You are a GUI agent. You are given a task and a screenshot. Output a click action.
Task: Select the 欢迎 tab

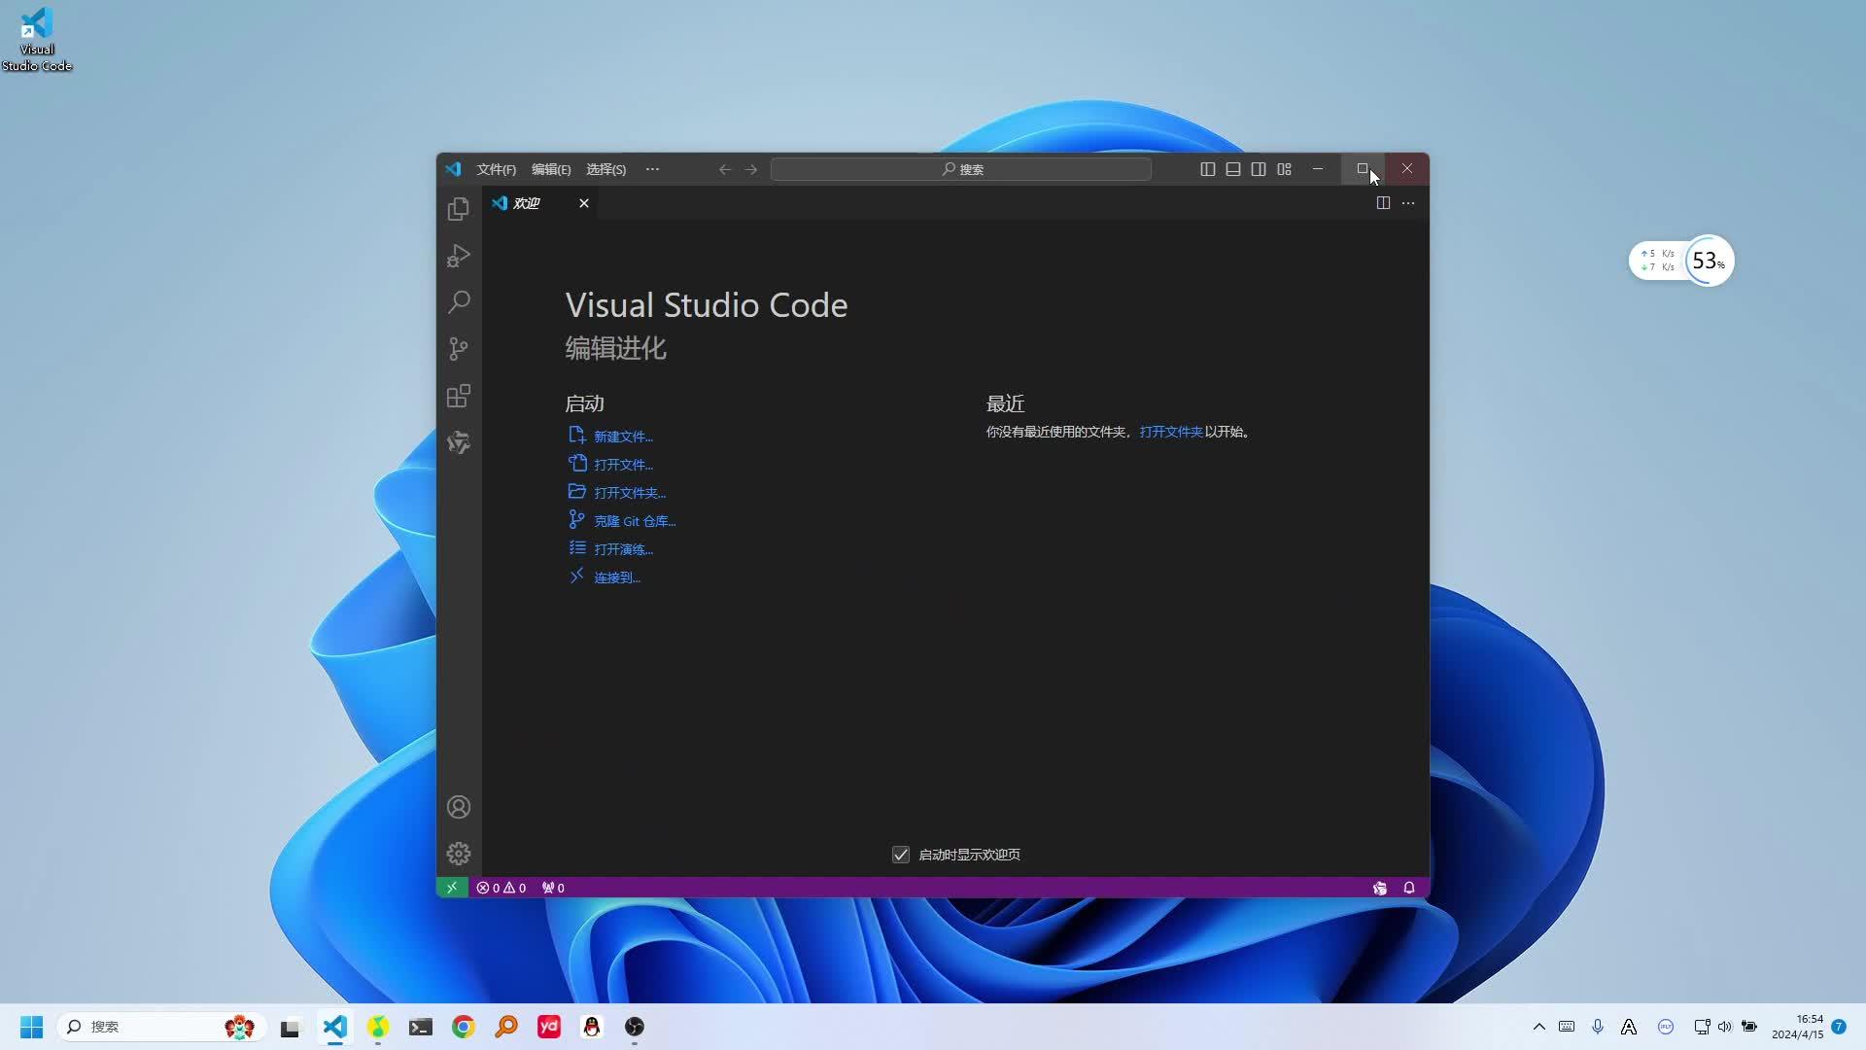click(527, 202)
